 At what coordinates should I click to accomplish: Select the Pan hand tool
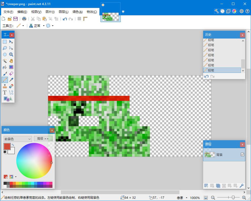(11, 61)
